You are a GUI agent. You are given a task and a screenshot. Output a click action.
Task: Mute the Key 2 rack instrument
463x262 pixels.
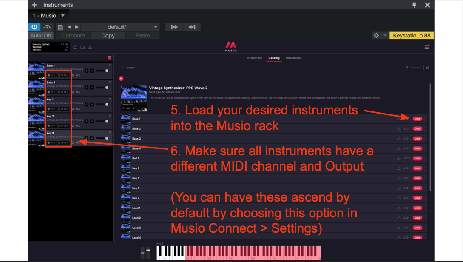point(91,121)
